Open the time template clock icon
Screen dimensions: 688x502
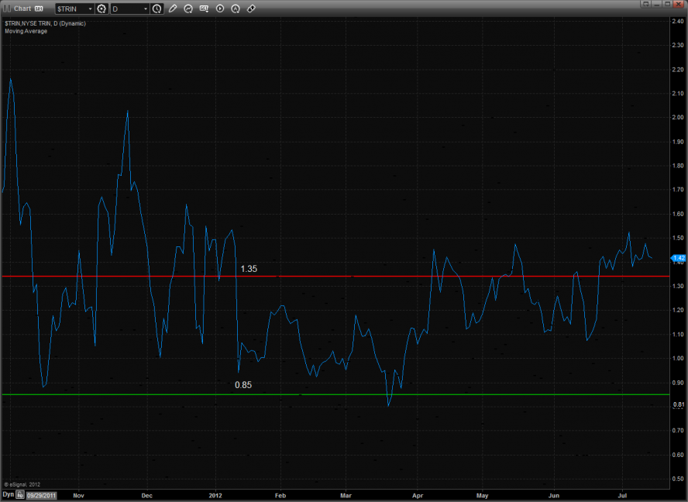[157, 9]
